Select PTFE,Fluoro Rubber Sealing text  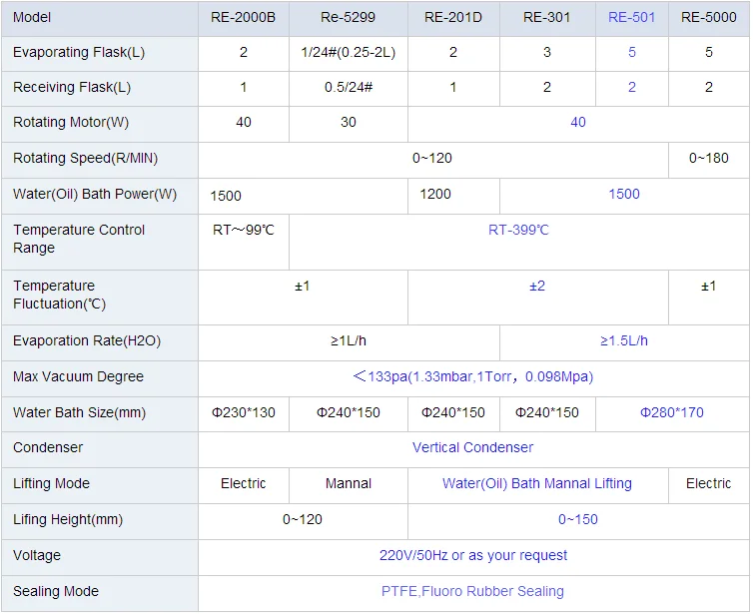coord(472,591)
